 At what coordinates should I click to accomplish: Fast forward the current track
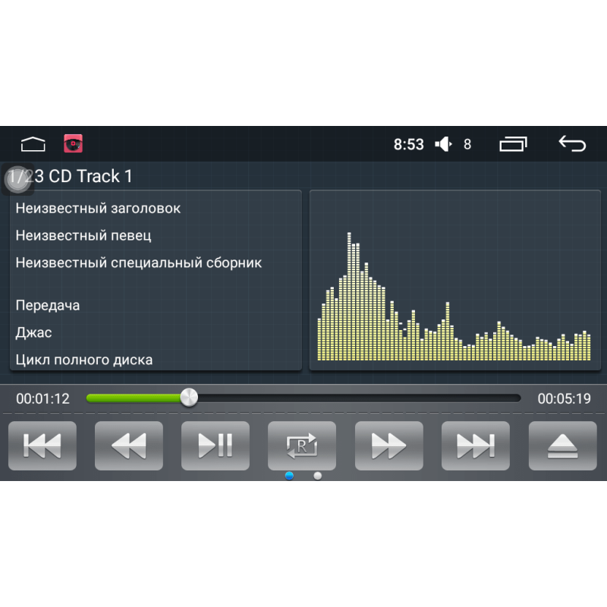click(x=389, y=445)
